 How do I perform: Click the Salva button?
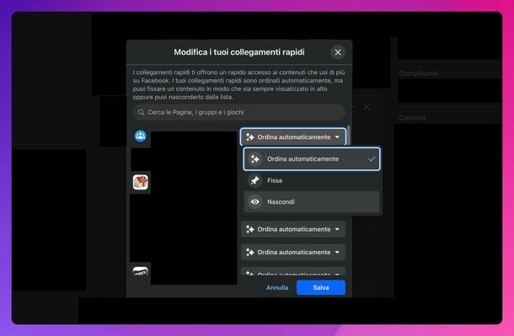click(x=320, y=287)
